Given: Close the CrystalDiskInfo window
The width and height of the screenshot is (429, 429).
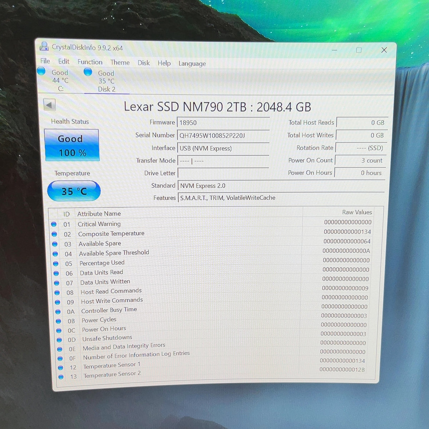Looking at the screenshot, I should [384, 50].
